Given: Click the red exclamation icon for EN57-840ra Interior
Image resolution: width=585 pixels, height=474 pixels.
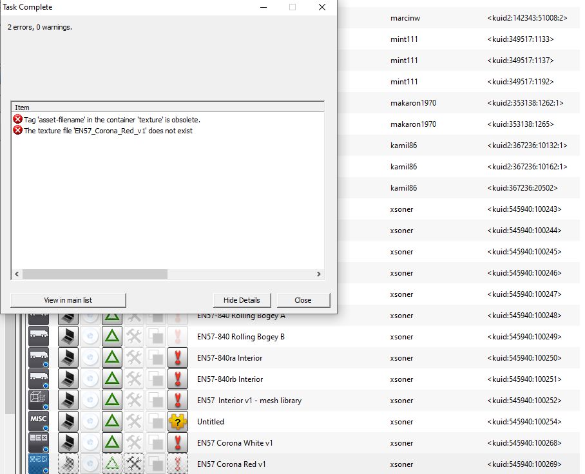Looking at the screenshot, I should tap(177, 358).
